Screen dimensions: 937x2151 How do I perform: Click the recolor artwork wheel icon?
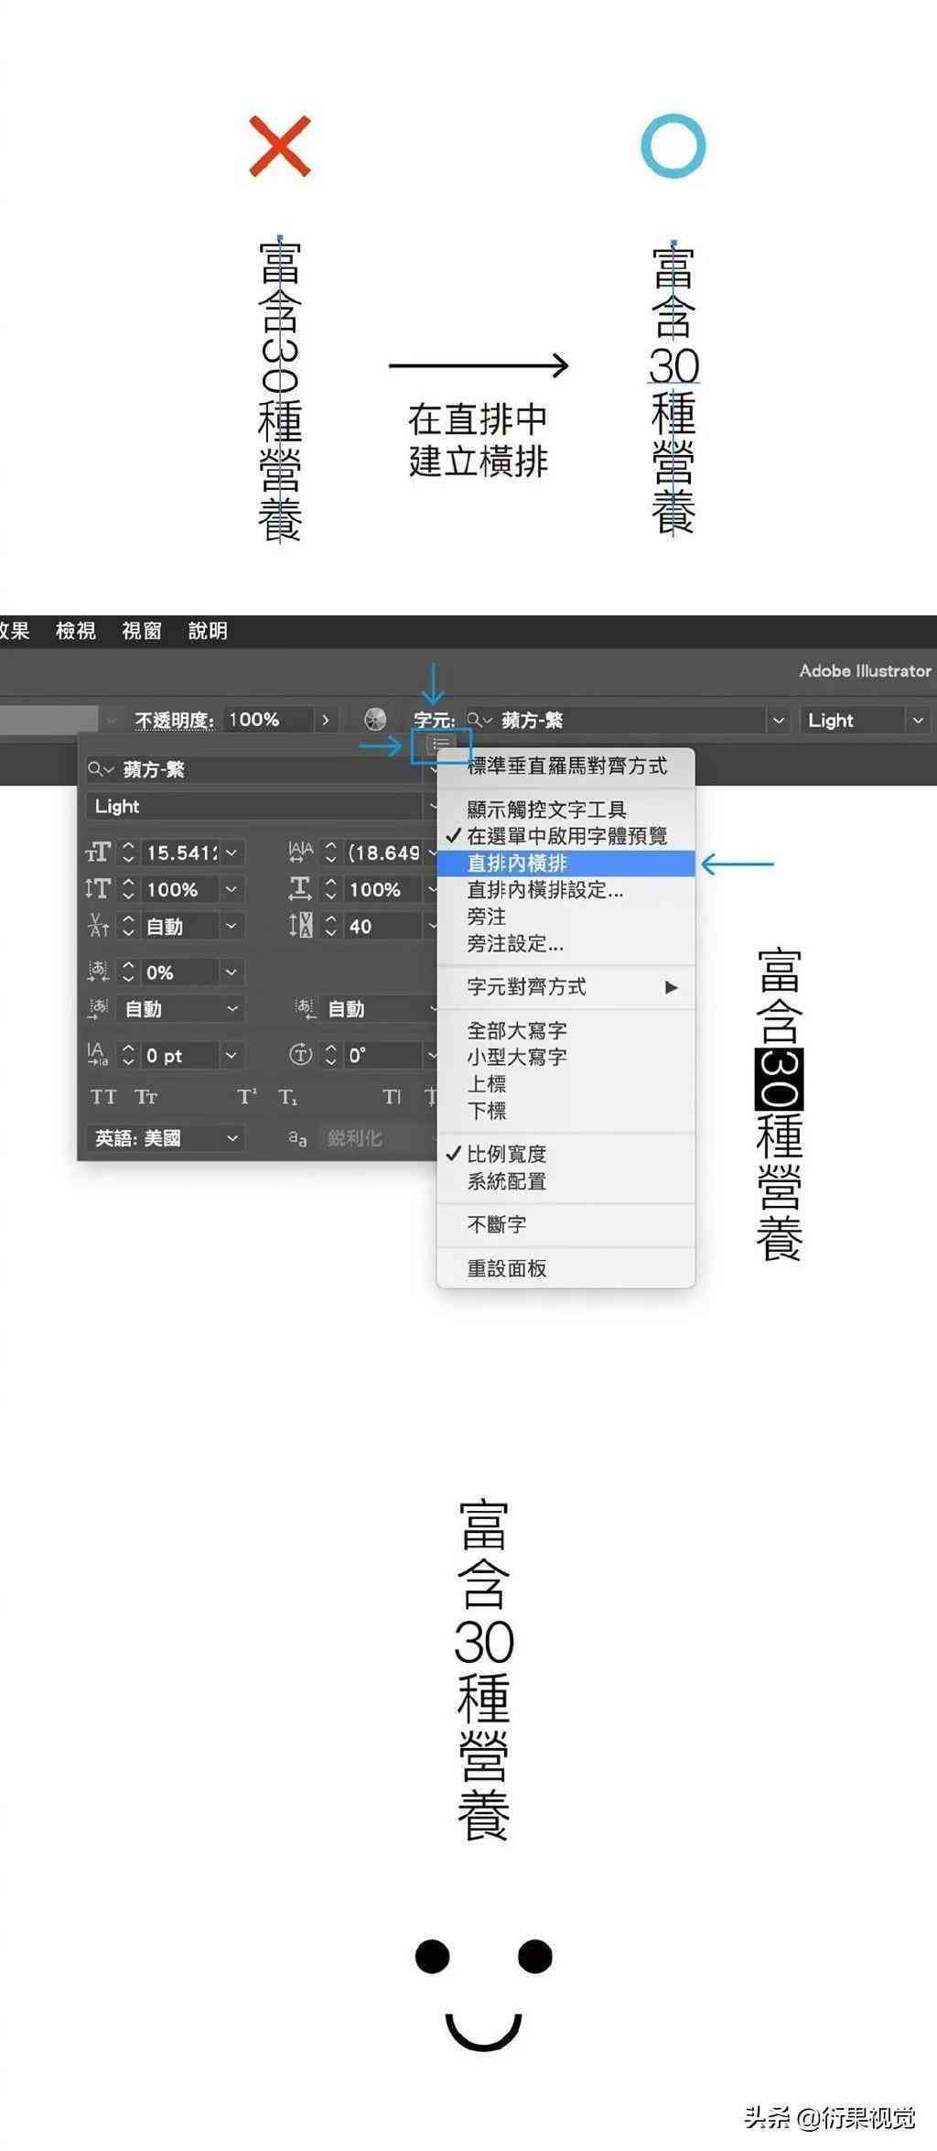pos(375,720)
